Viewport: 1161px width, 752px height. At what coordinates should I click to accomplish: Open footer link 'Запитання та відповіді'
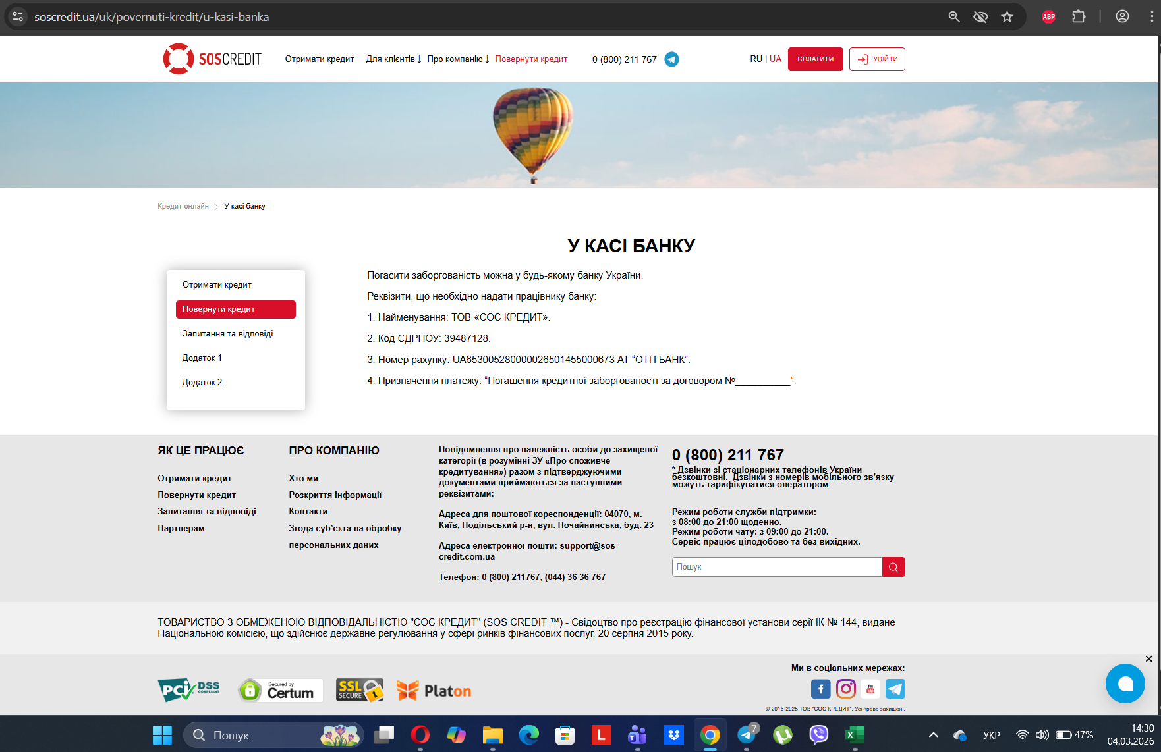tap(207, 512)
